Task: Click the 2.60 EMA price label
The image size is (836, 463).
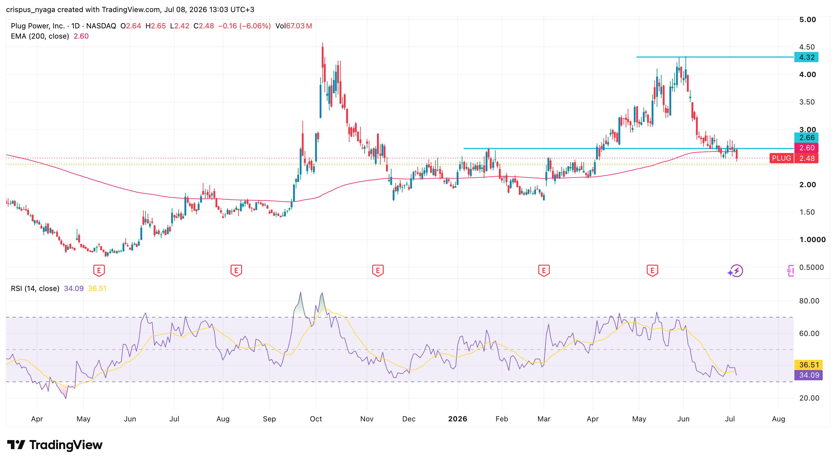Action: pyautogui.click(x=806, y=148)
